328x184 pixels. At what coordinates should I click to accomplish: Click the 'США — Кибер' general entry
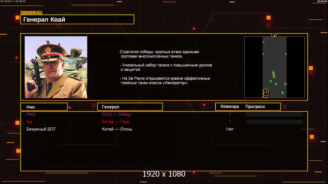(x=116, y=114)
